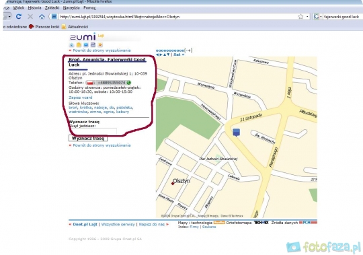
Task: Click the envelope icon under Zumi logo
Action: point(86,45)
